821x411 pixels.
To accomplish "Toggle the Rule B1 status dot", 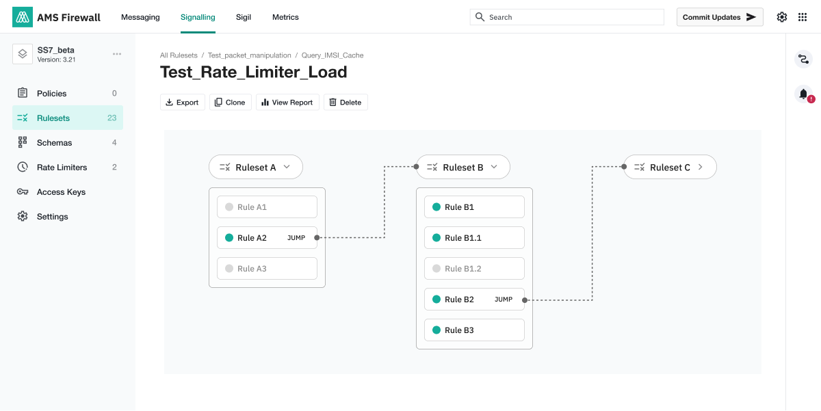I will [436, 207].
